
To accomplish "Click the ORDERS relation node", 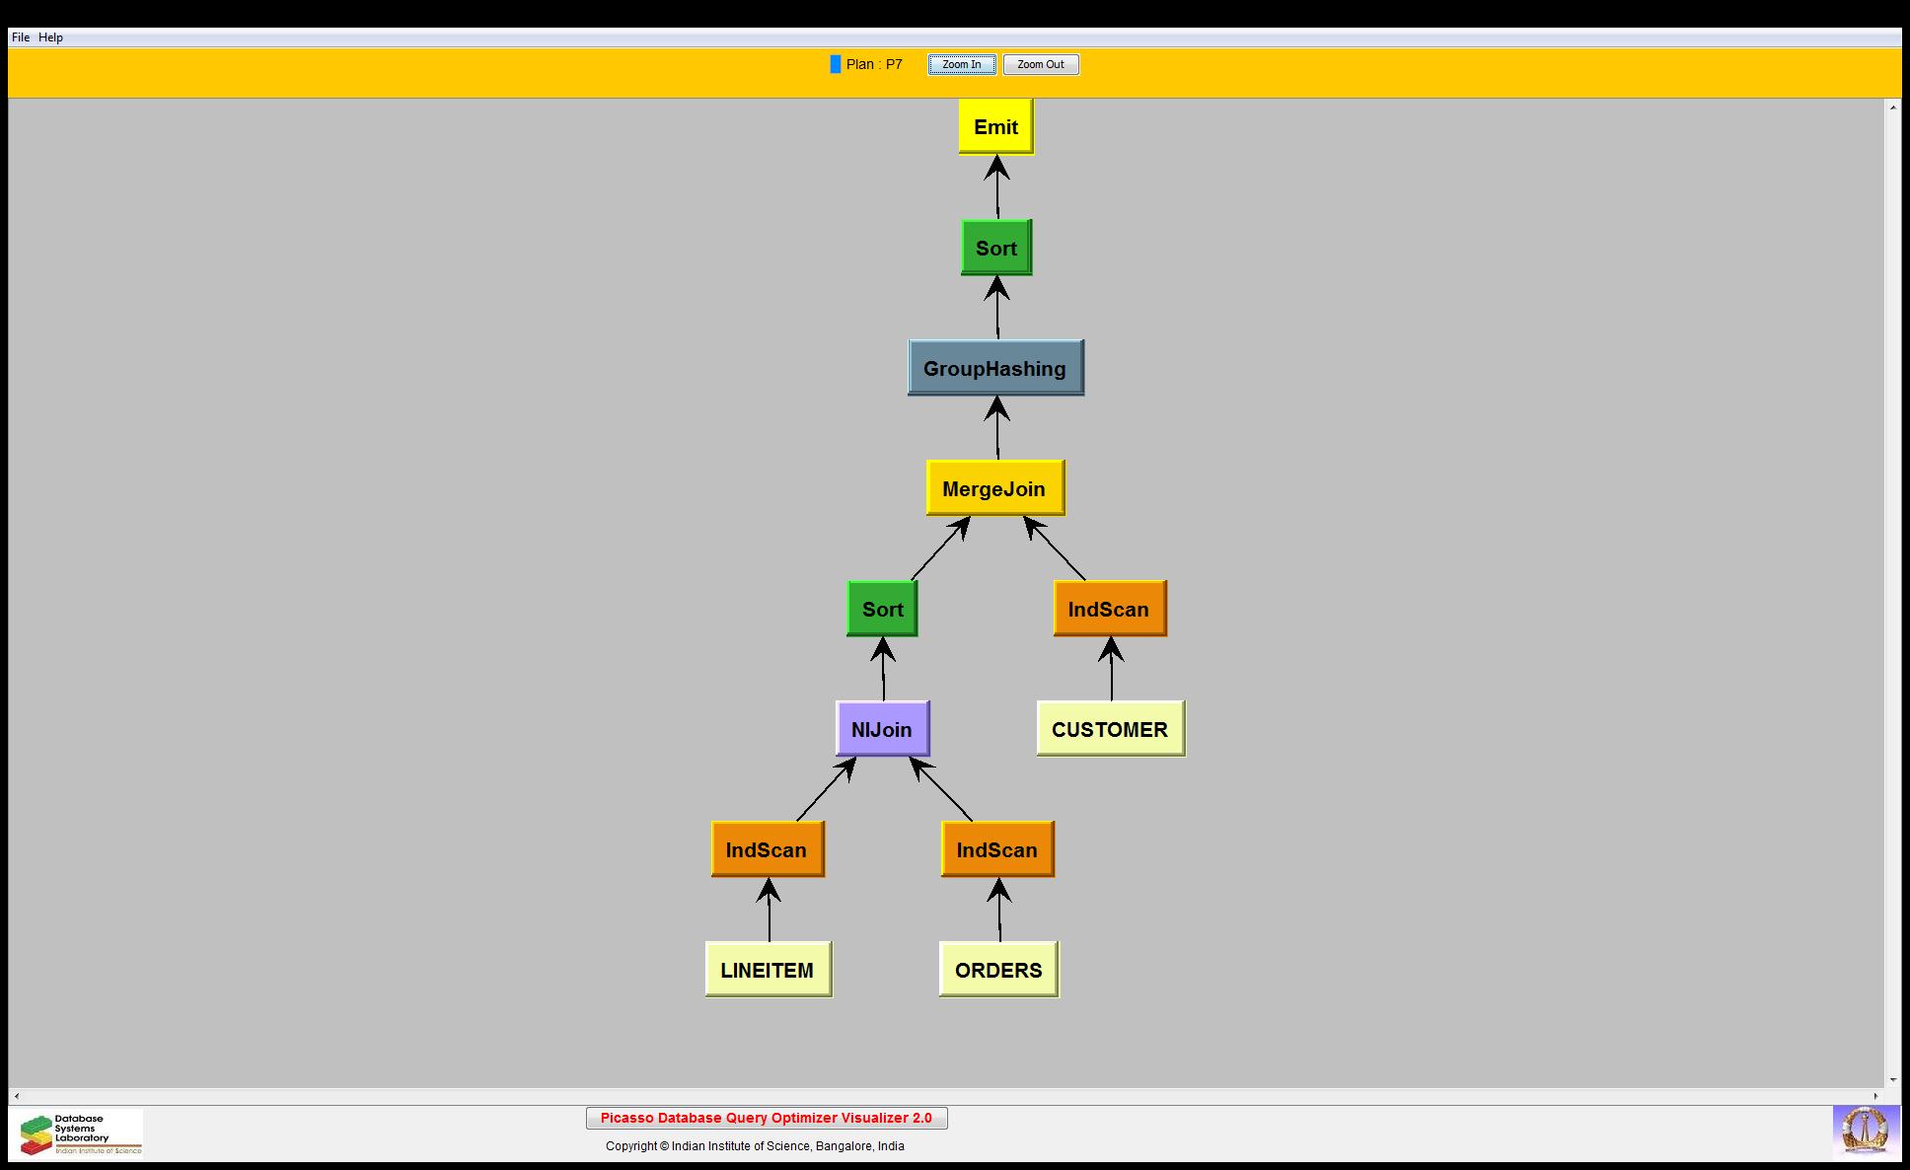I will coord(998,971).
